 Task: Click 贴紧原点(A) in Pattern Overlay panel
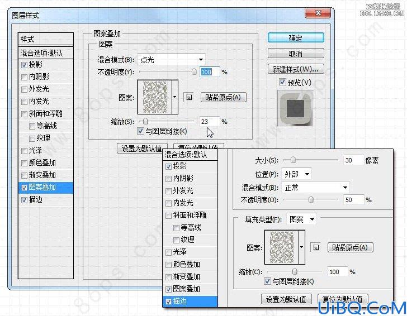coord(223,98)
